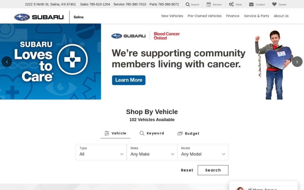Go to previous carousel slide arrow

click(x=7, y=62)
